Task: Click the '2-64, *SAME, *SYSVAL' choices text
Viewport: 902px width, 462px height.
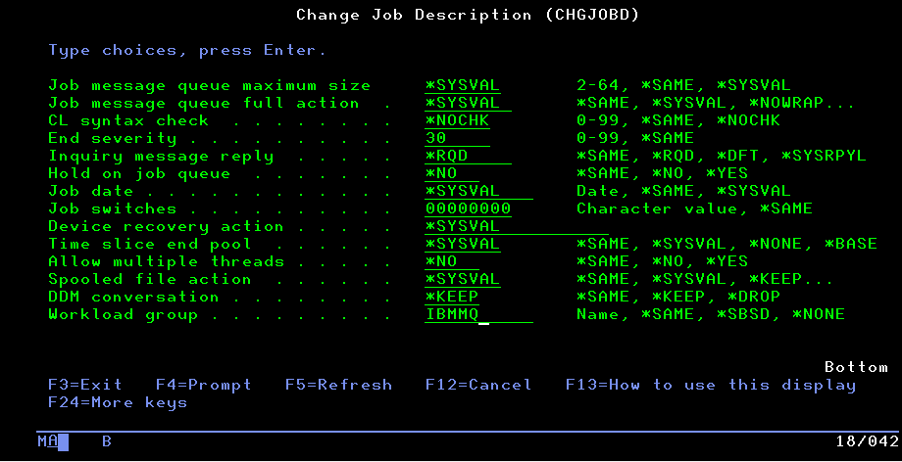Action: 683,86
